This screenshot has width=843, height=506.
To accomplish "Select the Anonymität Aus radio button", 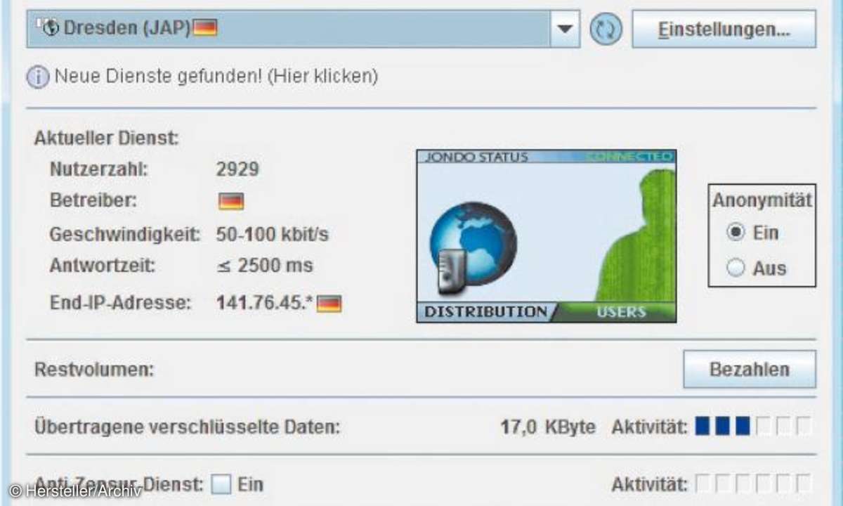I will (736, 268).
